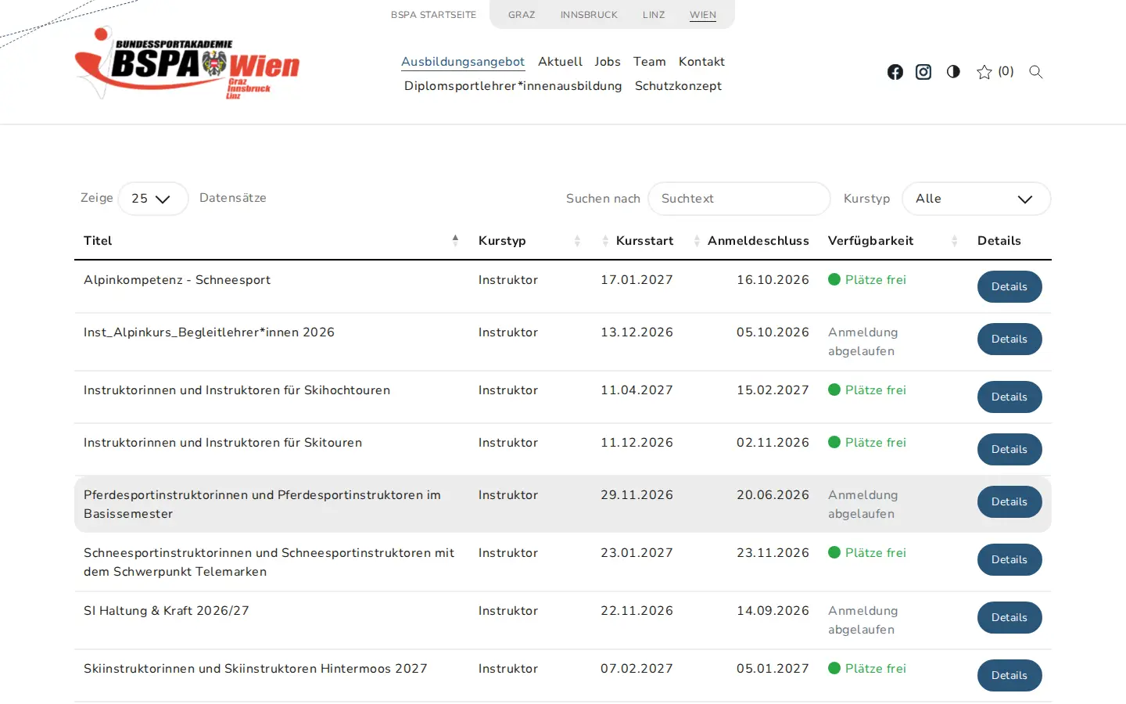The width and height of the screenshot is (1126, 704).
Task: Sort the table by Verfügbarkeit column
Action: [x=893, y=241]
